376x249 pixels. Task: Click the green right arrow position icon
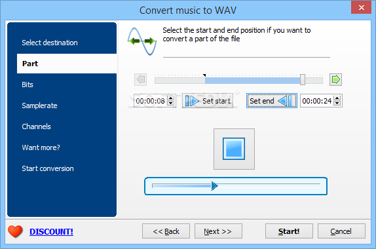335,79
